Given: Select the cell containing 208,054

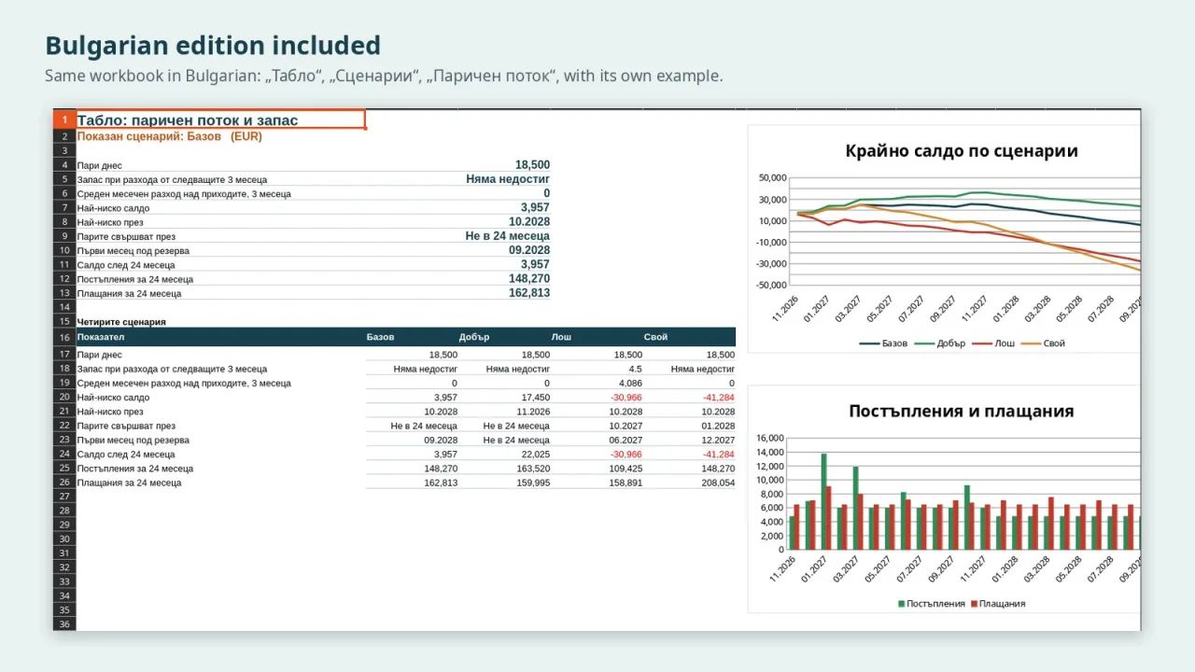Looking at the screenshot, I should coord(689,483).
